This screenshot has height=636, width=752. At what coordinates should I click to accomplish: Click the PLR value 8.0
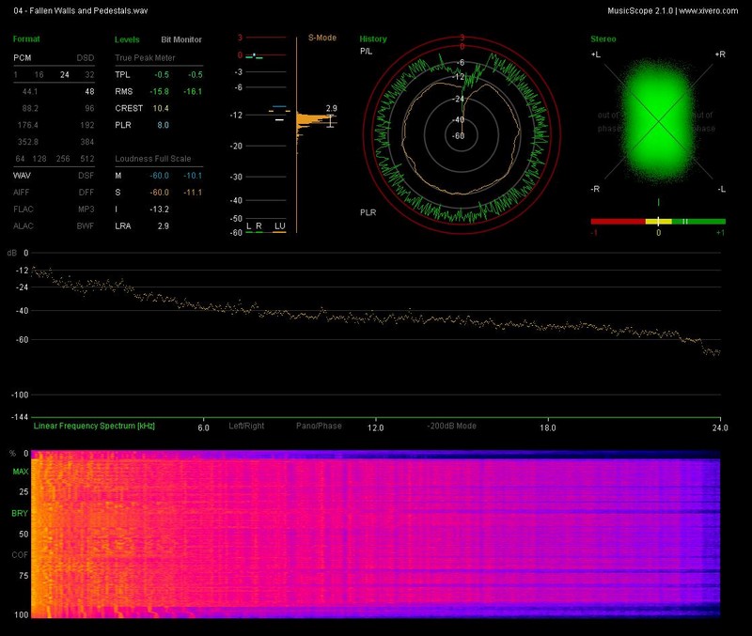coord(163,125)
